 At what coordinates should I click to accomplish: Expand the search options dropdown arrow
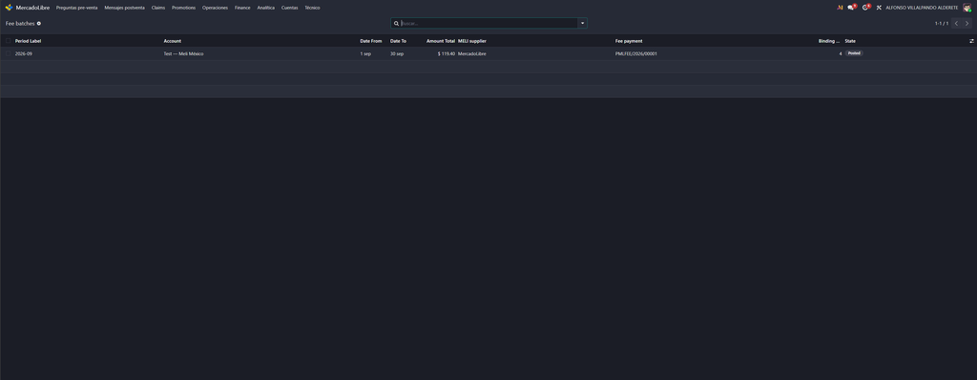(583, 23)
